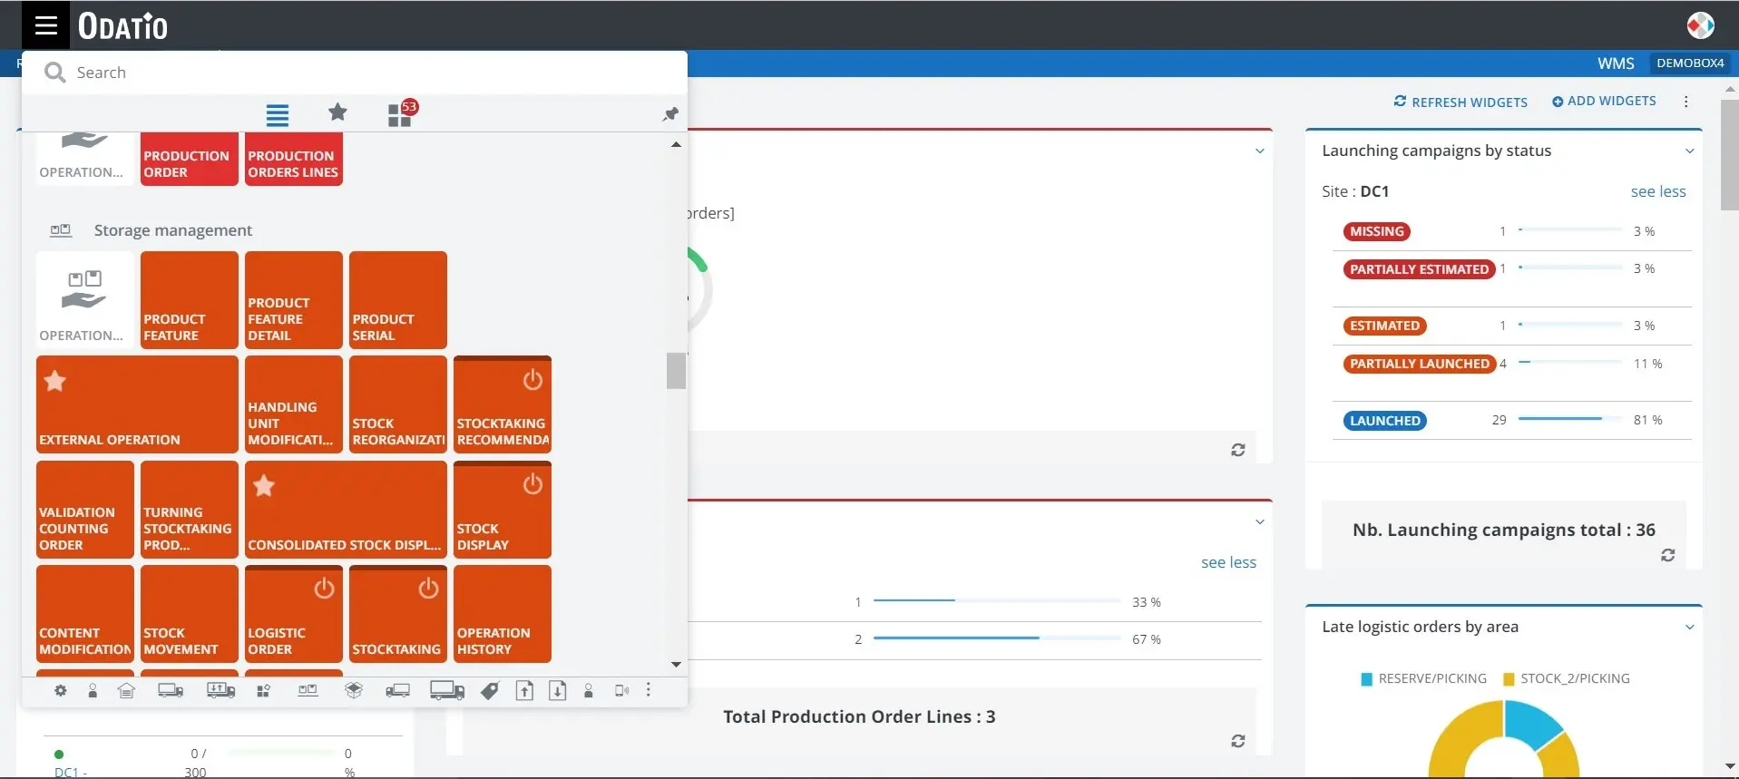Click the open box icon in bottom toolbar
The image size is (1739, 779).
pos(354,691)
